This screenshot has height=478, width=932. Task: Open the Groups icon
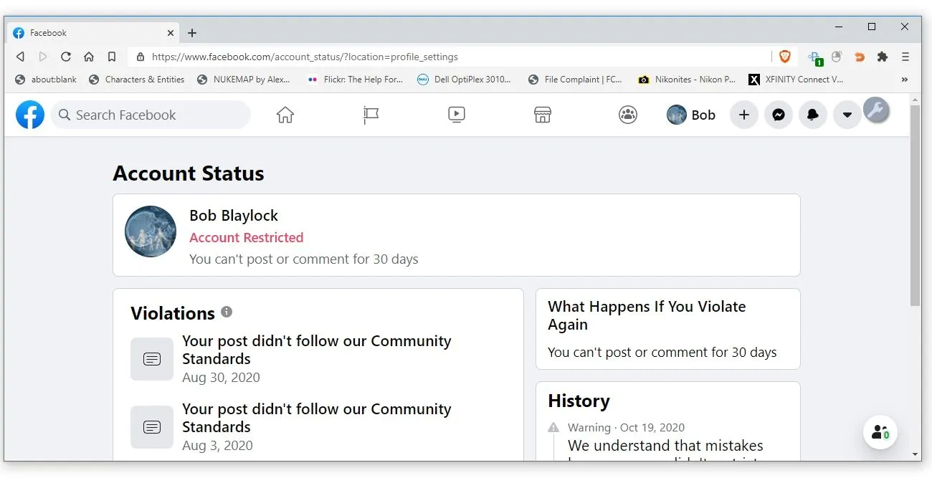tap(628, 115)
